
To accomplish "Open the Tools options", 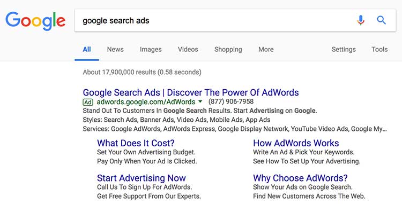I will pyautogui.click(x=379, y=49).
